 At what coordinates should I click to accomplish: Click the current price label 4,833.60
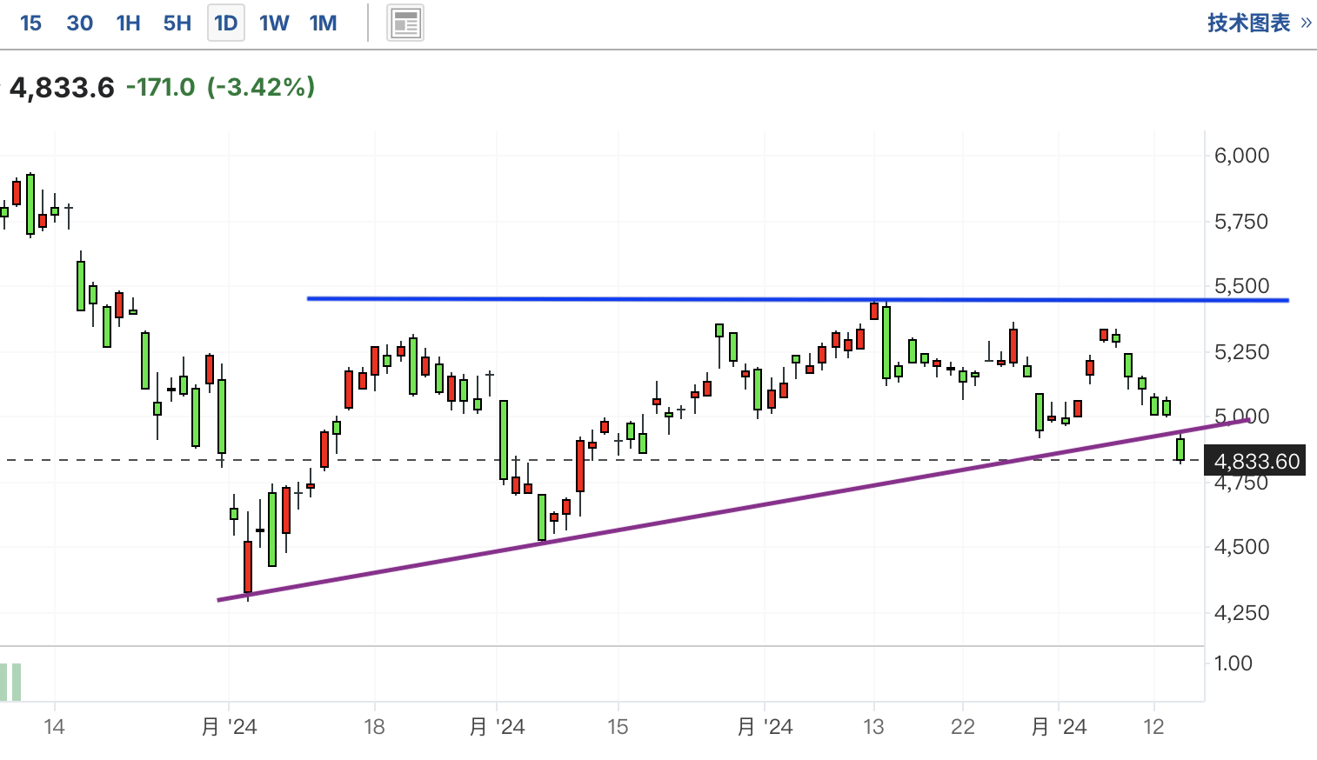[x=1255, y=461]
